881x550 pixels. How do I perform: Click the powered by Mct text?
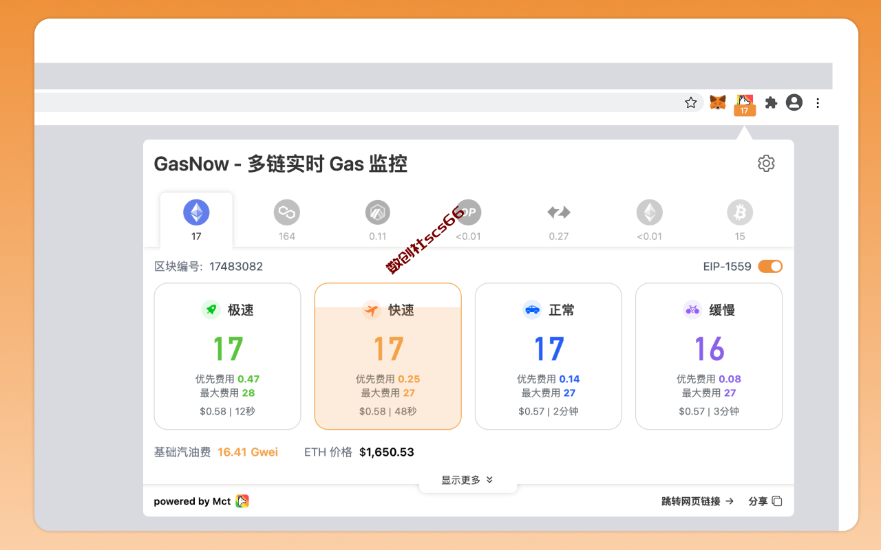pyautogui.click(x=192, y=501)
